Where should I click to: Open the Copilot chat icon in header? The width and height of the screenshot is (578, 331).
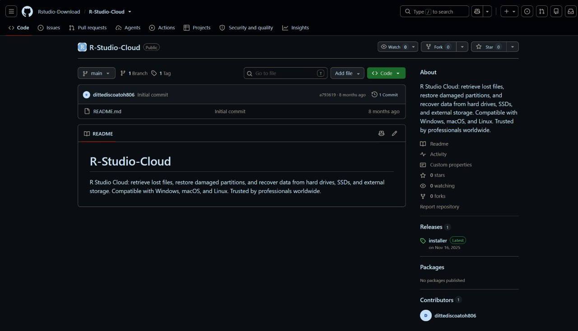coord(477,12)
